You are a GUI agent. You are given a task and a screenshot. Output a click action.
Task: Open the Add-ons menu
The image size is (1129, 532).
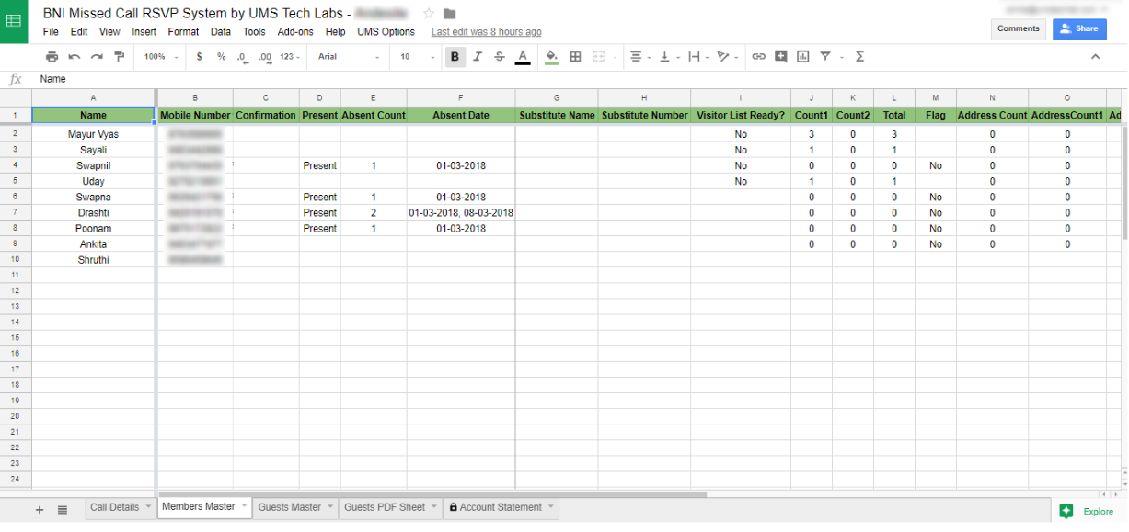point(295,32)
